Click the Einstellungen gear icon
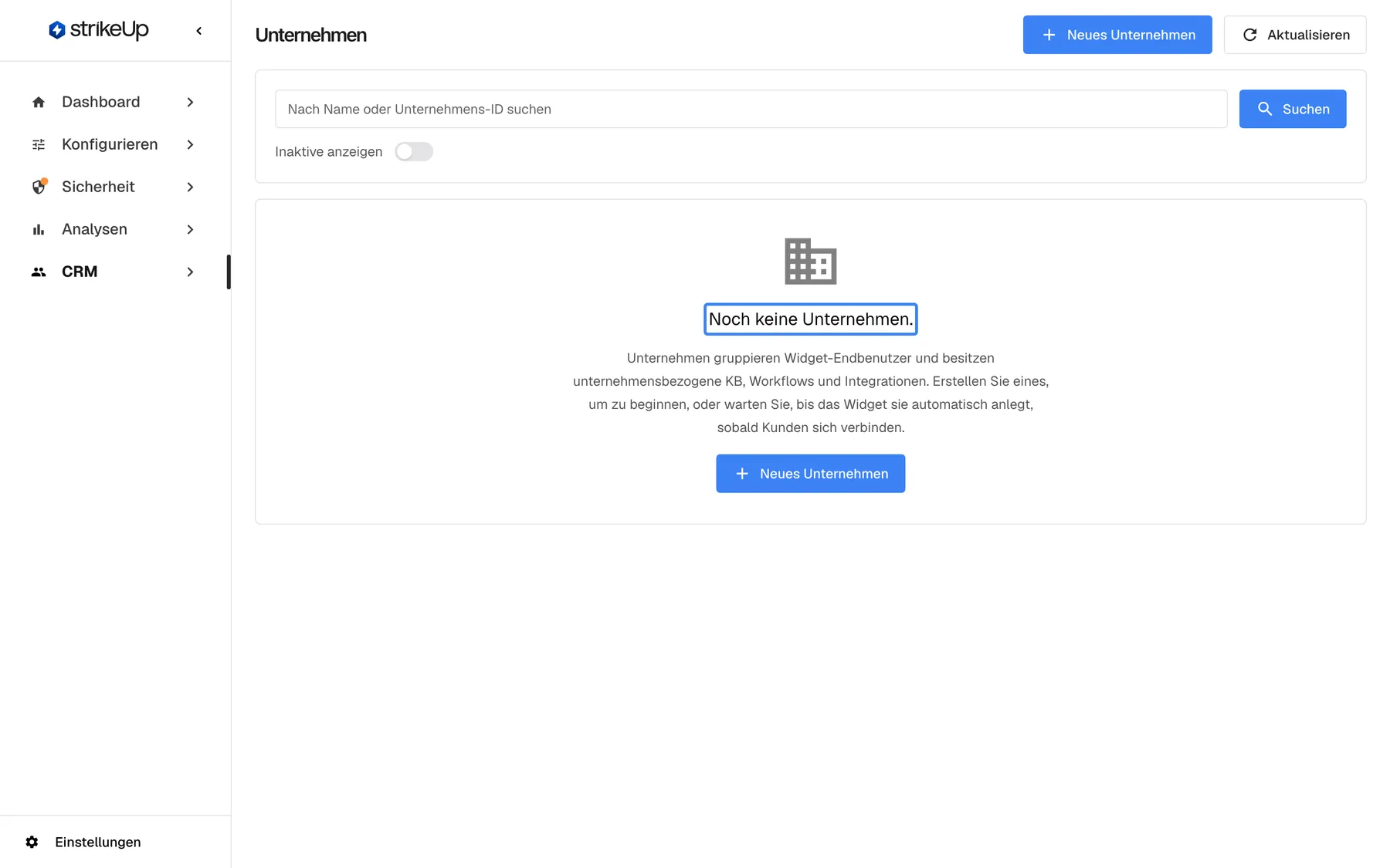This screenshot has width=1390, height=868. click(x=32, y=842)
